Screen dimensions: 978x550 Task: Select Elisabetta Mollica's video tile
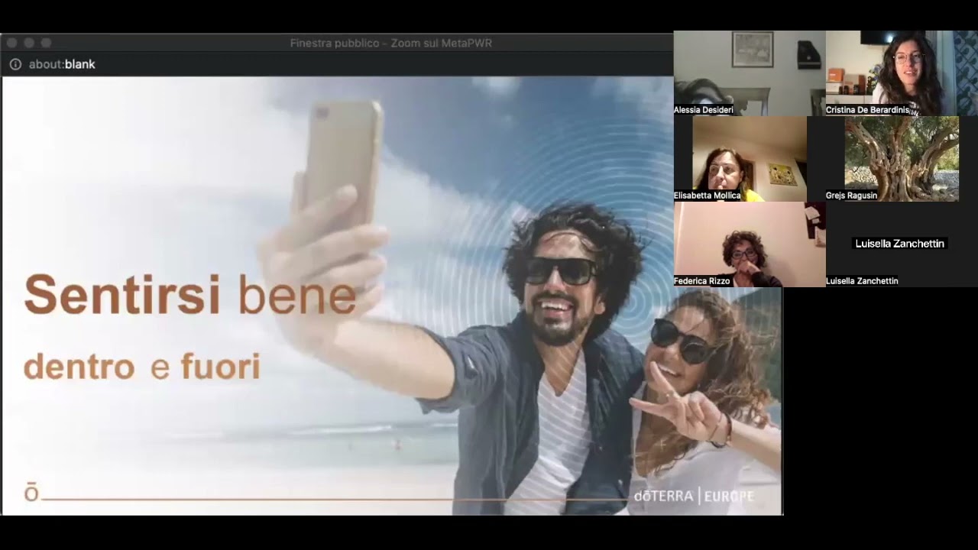pyautogui.click(x=750, y=159)
